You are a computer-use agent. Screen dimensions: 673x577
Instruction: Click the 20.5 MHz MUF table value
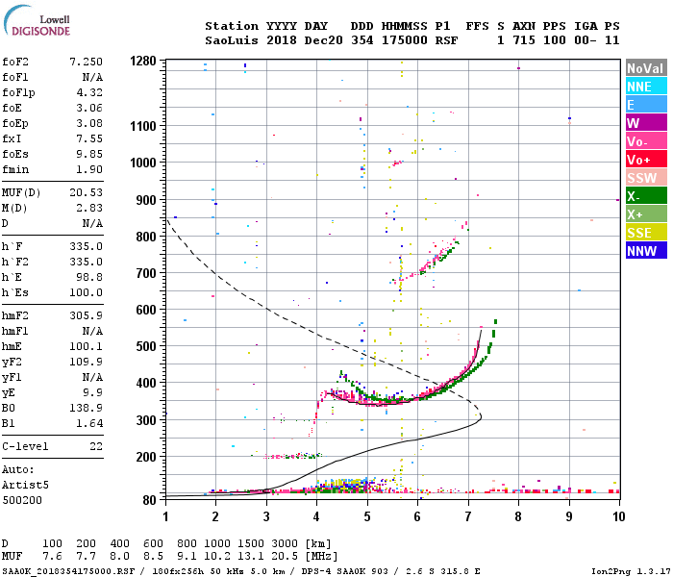[285, 557]
